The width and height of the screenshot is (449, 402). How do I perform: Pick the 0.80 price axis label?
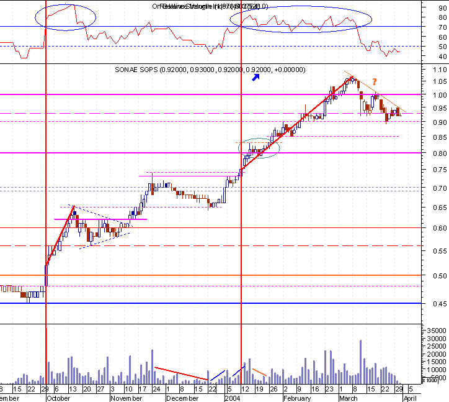(x=440, y=153)
